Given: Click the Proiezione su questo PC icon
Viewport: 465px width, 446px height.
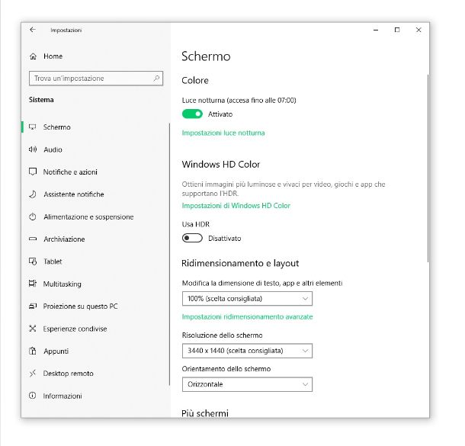Looking at the screenshot, I should pyautogui.click(x=33, y=306).
